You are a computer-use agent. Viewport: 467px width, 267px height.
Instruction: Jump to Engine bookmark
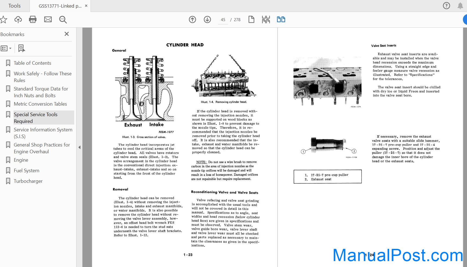click(x=21, y=160)
